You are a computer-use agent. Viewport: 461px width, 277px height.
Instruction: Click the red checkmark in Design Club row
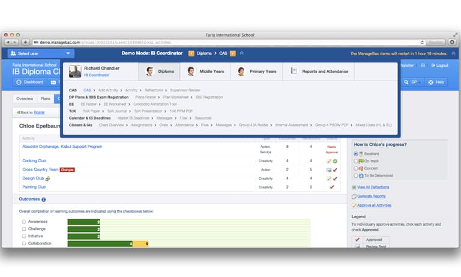click(x=335, y=178)
